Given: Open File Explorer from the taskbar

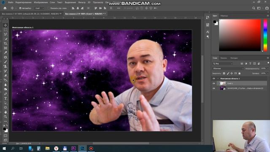Looking at the screenshot, I should (48, 148).
